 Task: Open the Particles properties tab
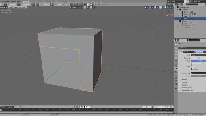pos(176,72)
